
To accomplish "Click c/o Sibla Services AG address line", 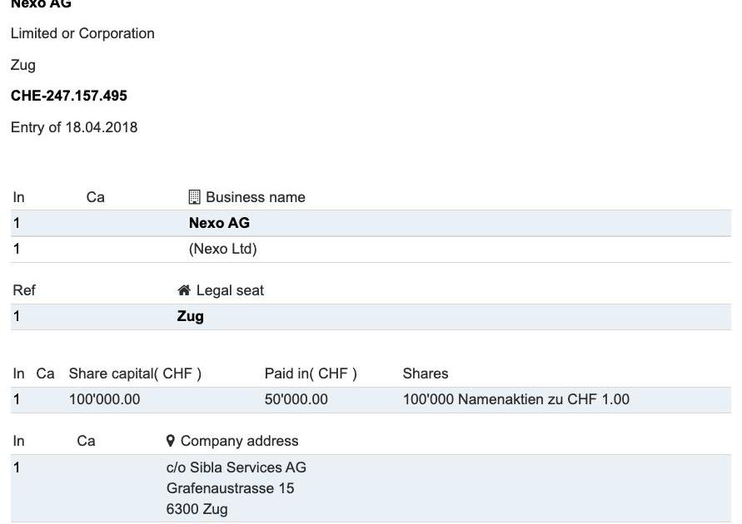I will pyautogui.click(x=236, y=467).
